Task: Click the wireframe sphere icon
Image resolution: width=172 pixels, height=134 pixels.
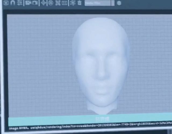Action: click(x=50, y=3)
